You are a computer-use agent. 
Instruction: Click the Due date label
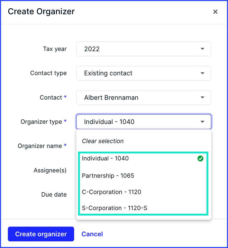54,195
